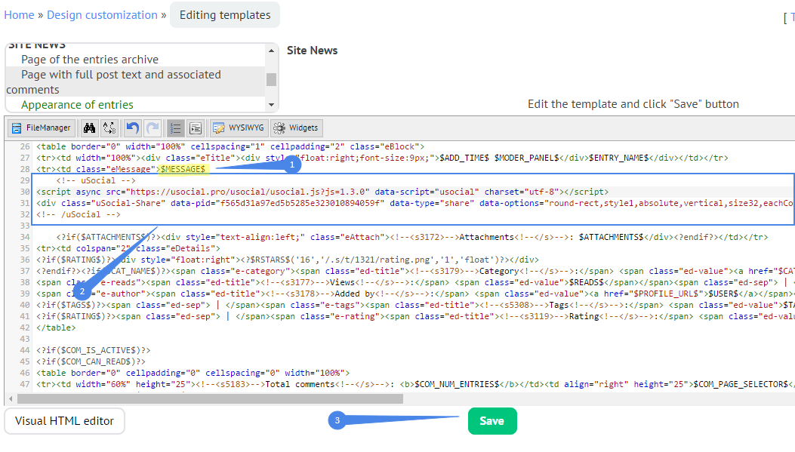Open Design customization breadcrumb
The image size is (795, 452).
click(102, 15)
